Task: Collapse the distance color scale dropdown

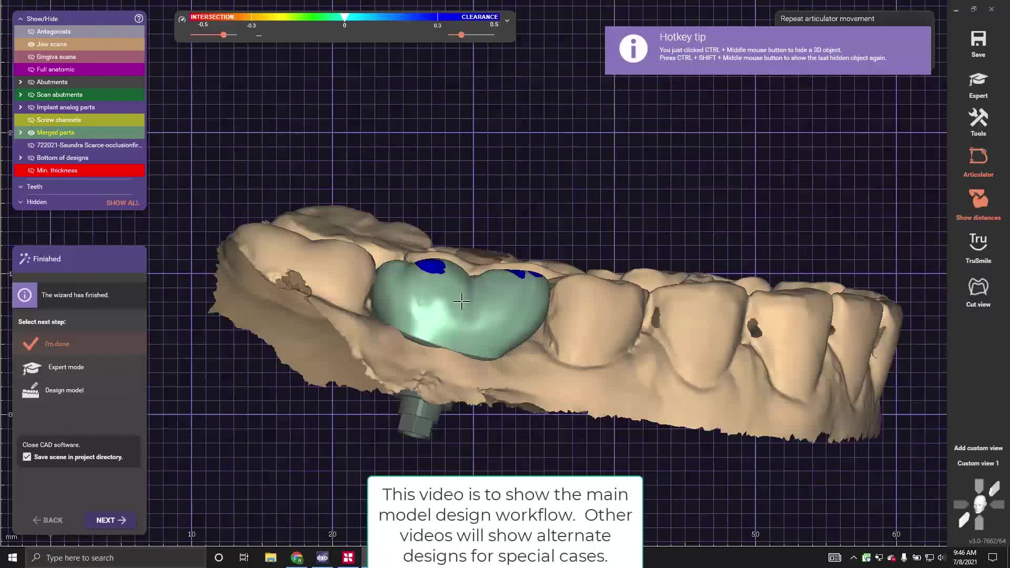Action: pos(507,21)
